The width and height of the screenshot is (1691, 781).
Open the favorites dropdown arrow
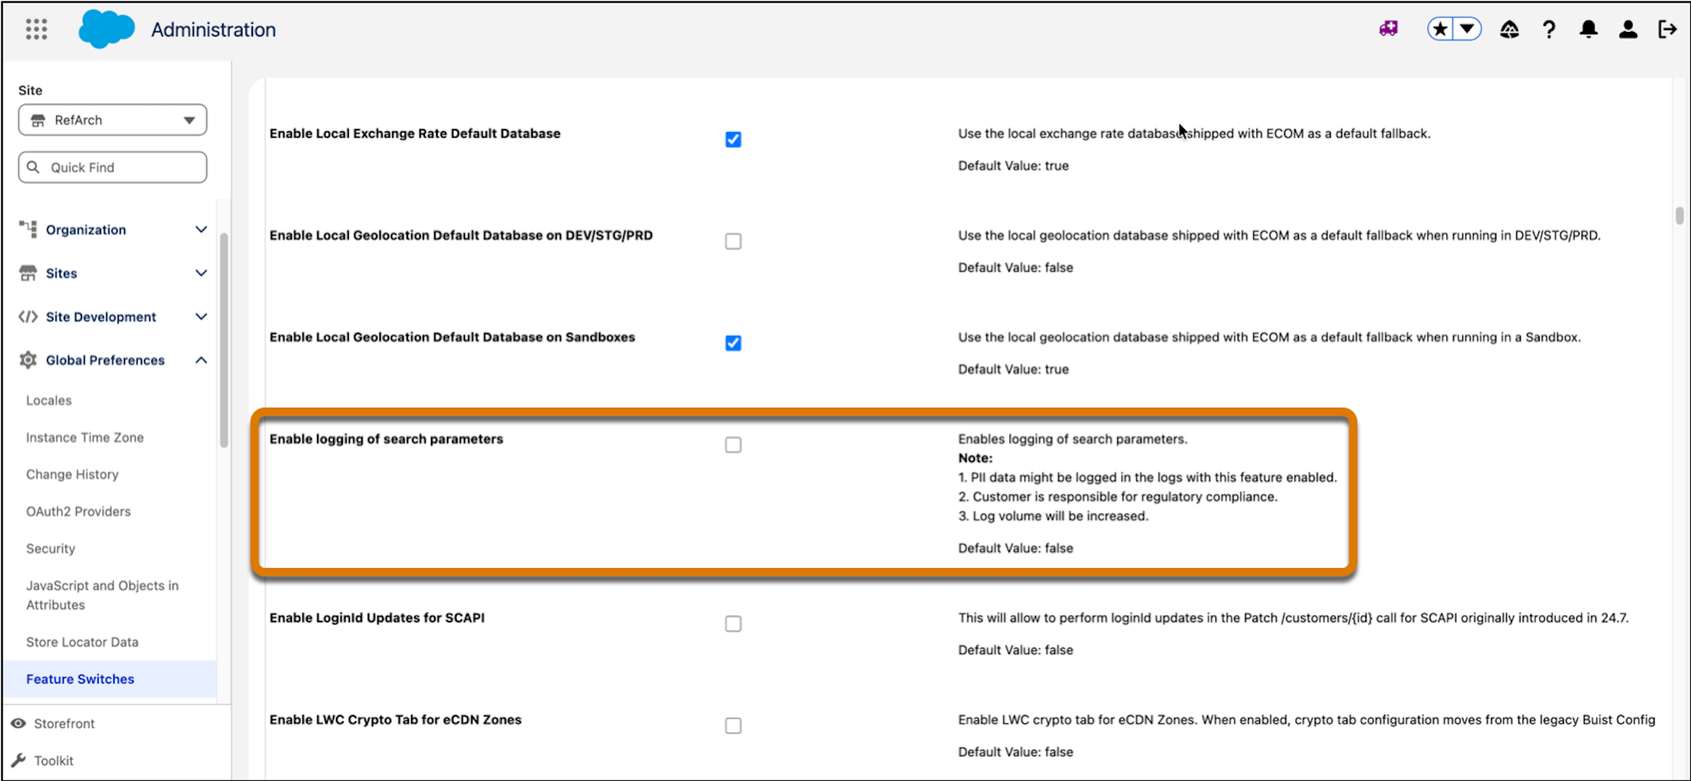(x=1468, y=30)
